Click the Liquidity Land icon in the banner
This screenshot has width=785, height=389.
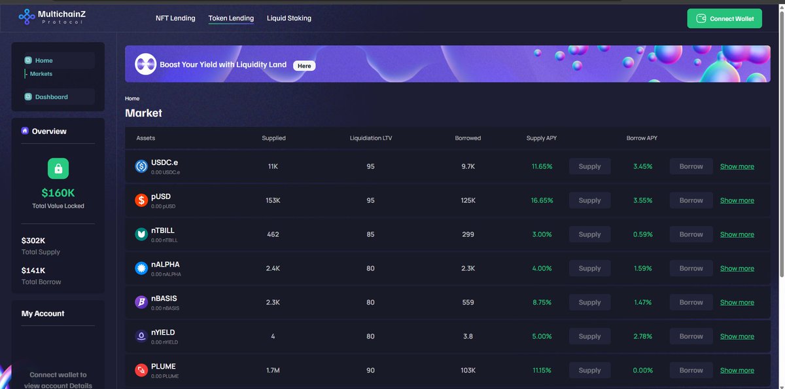(x=145, y=64)
